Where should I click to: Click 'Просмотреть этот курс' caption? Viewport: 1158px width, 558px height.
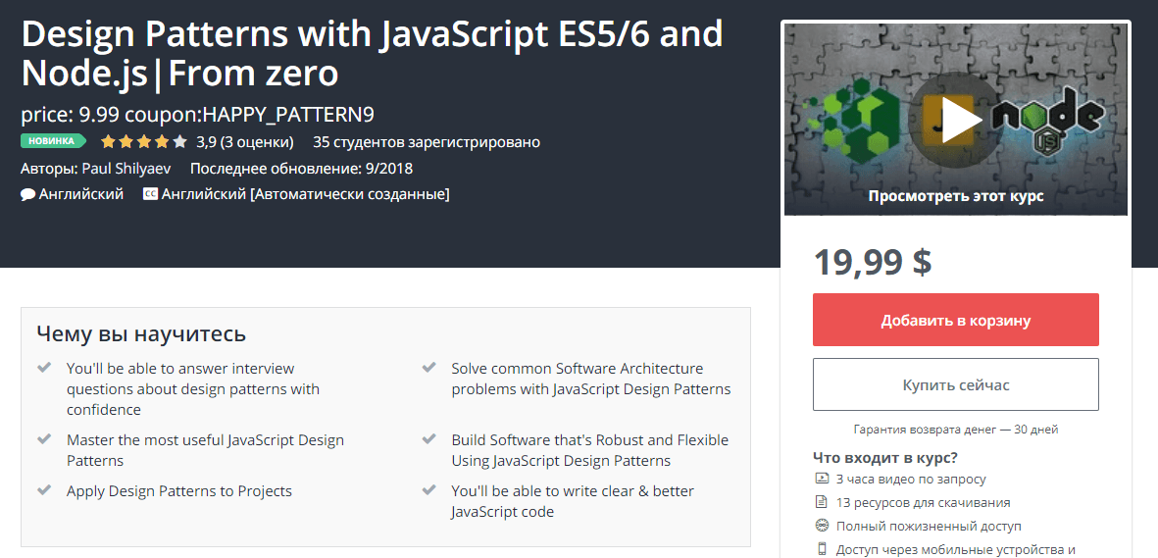click(x=956, y=196)
